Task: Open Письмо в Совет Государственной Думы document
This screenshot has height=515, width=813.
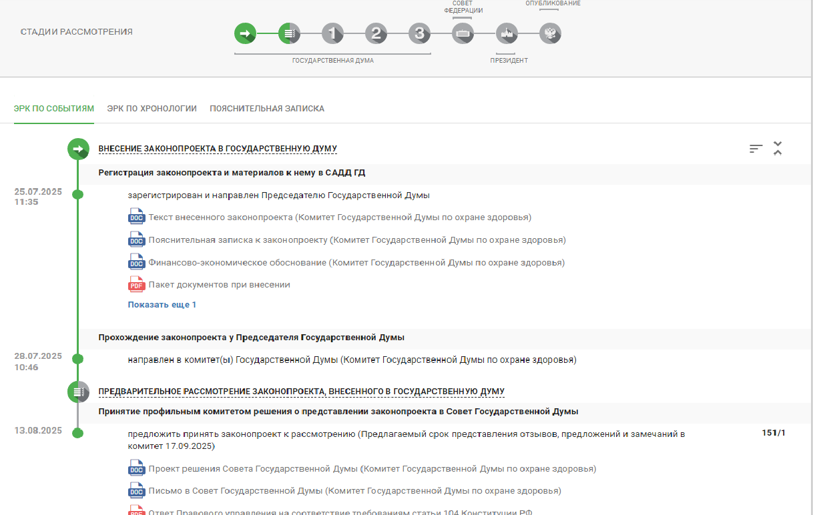Action: pyautogui.click(x=354, y=491)
